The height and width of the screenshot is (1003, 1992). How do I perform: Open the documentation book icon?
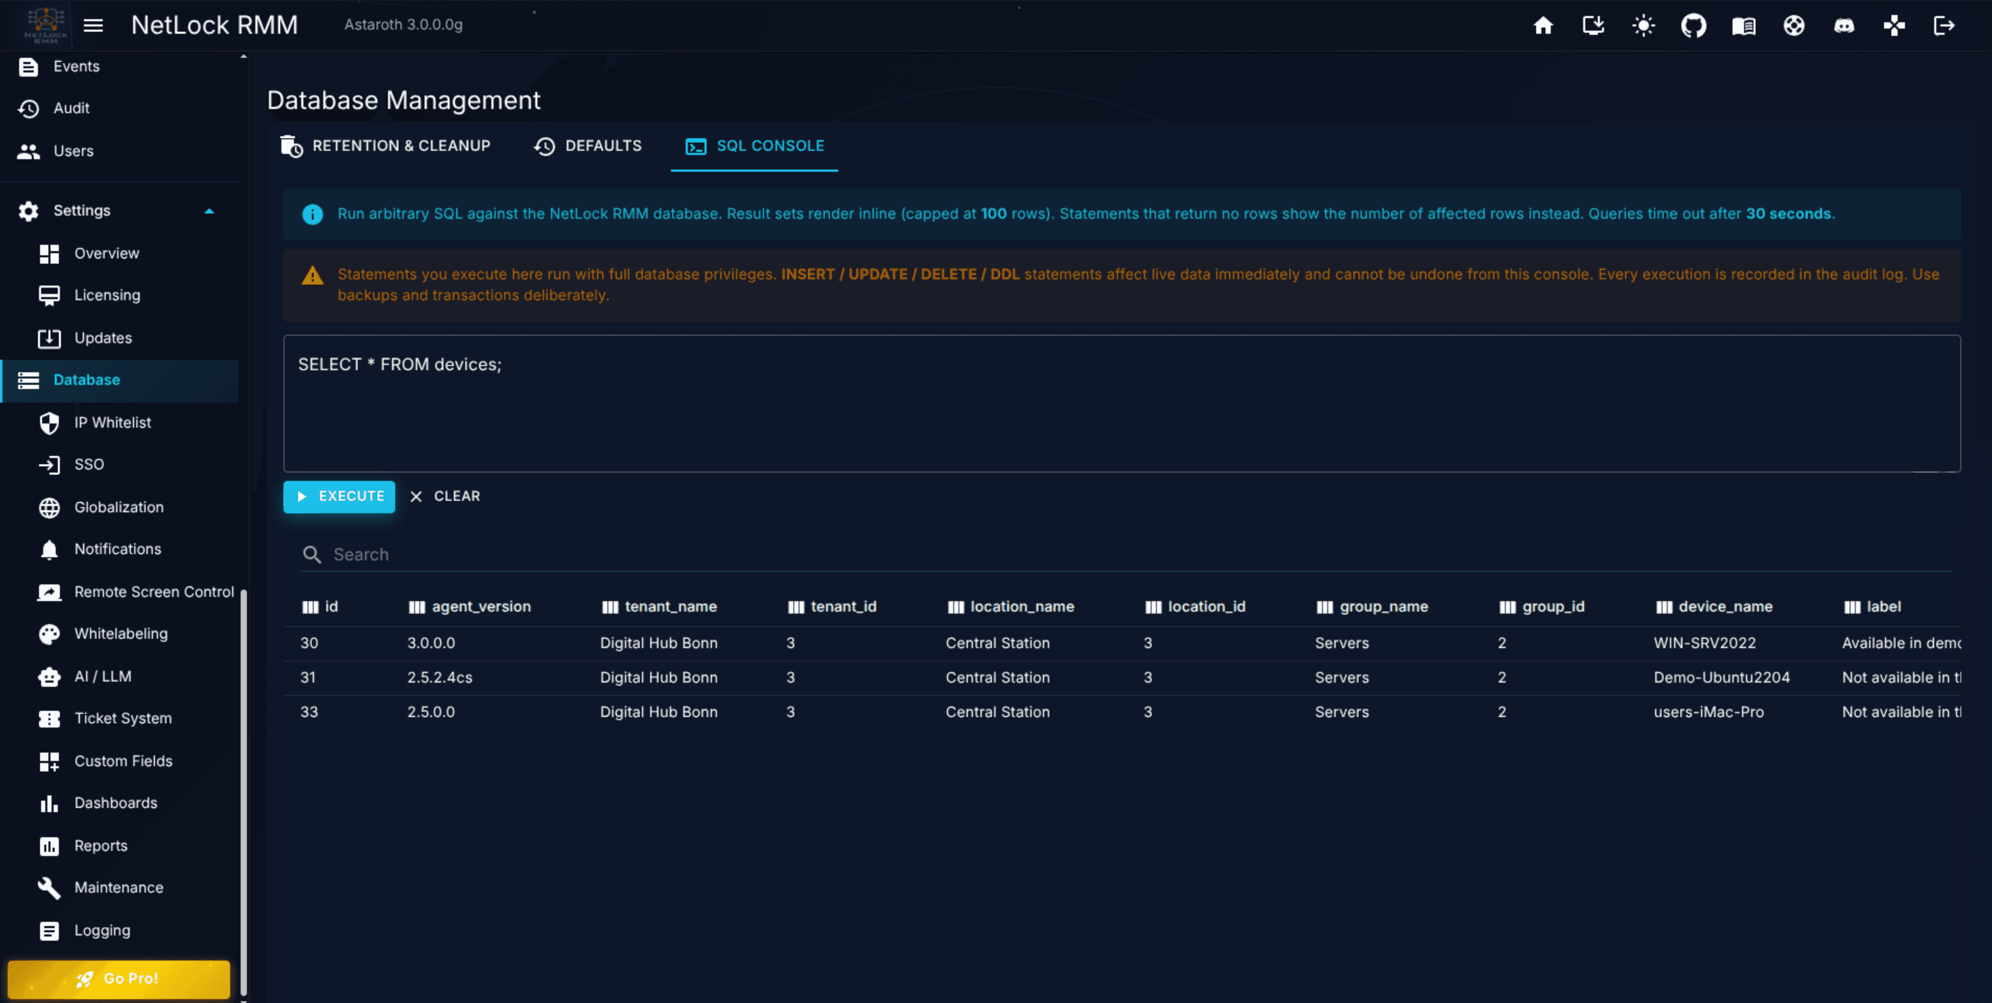pyautogui.click(x=1744, y=26)
